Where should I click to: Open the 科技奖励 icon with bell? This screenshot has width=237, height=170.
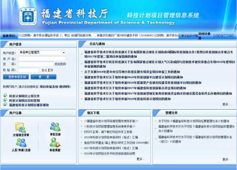pos(55,142)
